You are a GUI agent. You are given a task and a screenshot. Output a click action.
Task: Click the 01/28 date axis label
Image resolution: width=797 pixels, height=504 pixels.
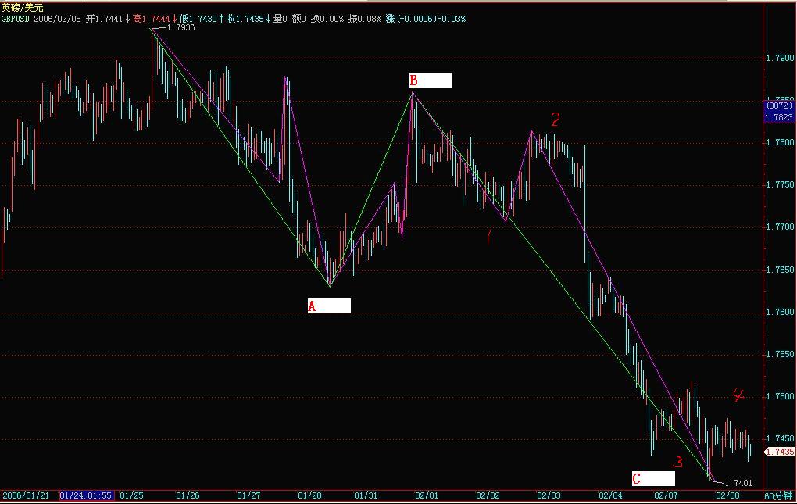[x=309, y=495]
